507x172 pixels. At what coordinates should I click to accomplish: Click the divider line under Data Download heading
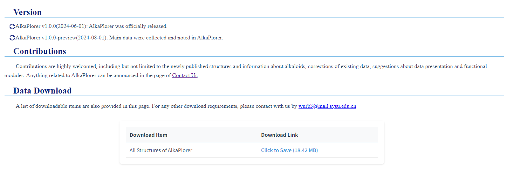coord(254,96)
